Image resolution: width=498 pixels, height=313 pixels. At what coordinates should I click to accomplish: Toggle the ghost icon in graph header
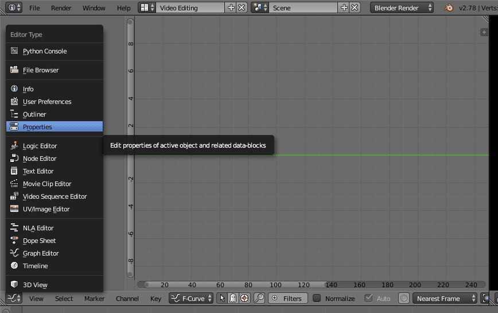pos(233,298)
